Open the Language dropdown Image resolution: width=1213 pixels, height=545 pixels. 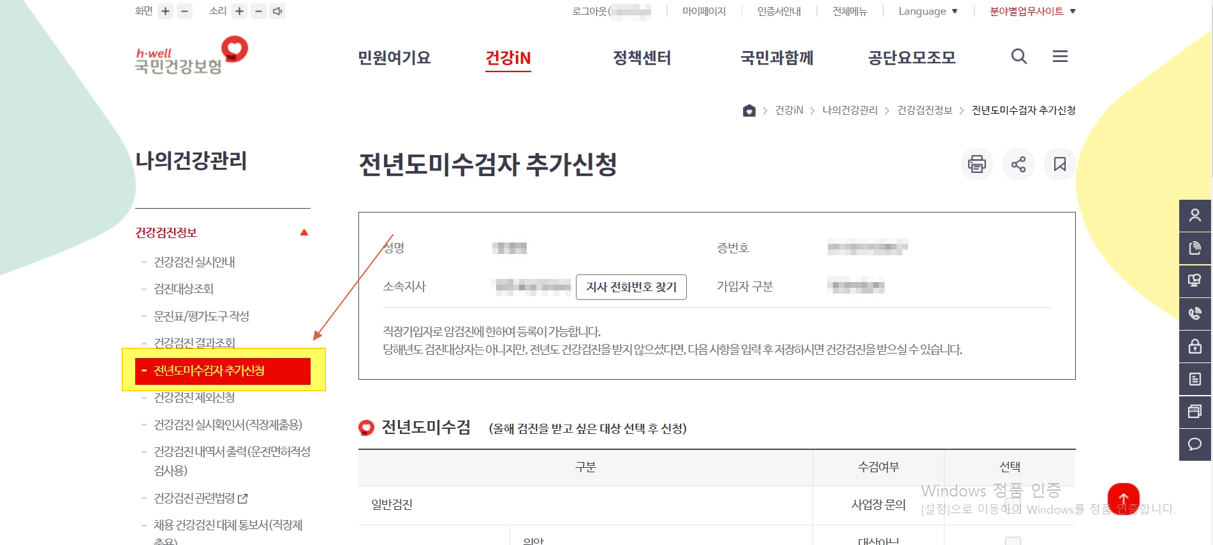tap(928, 11)
